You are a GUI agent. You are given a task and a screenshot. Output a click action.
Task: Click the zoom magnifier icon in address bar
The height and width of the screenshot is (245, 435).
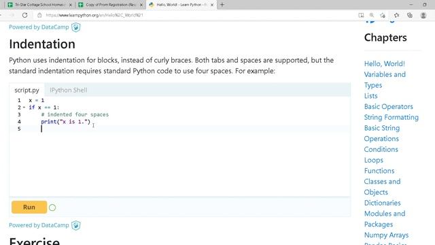372,15
